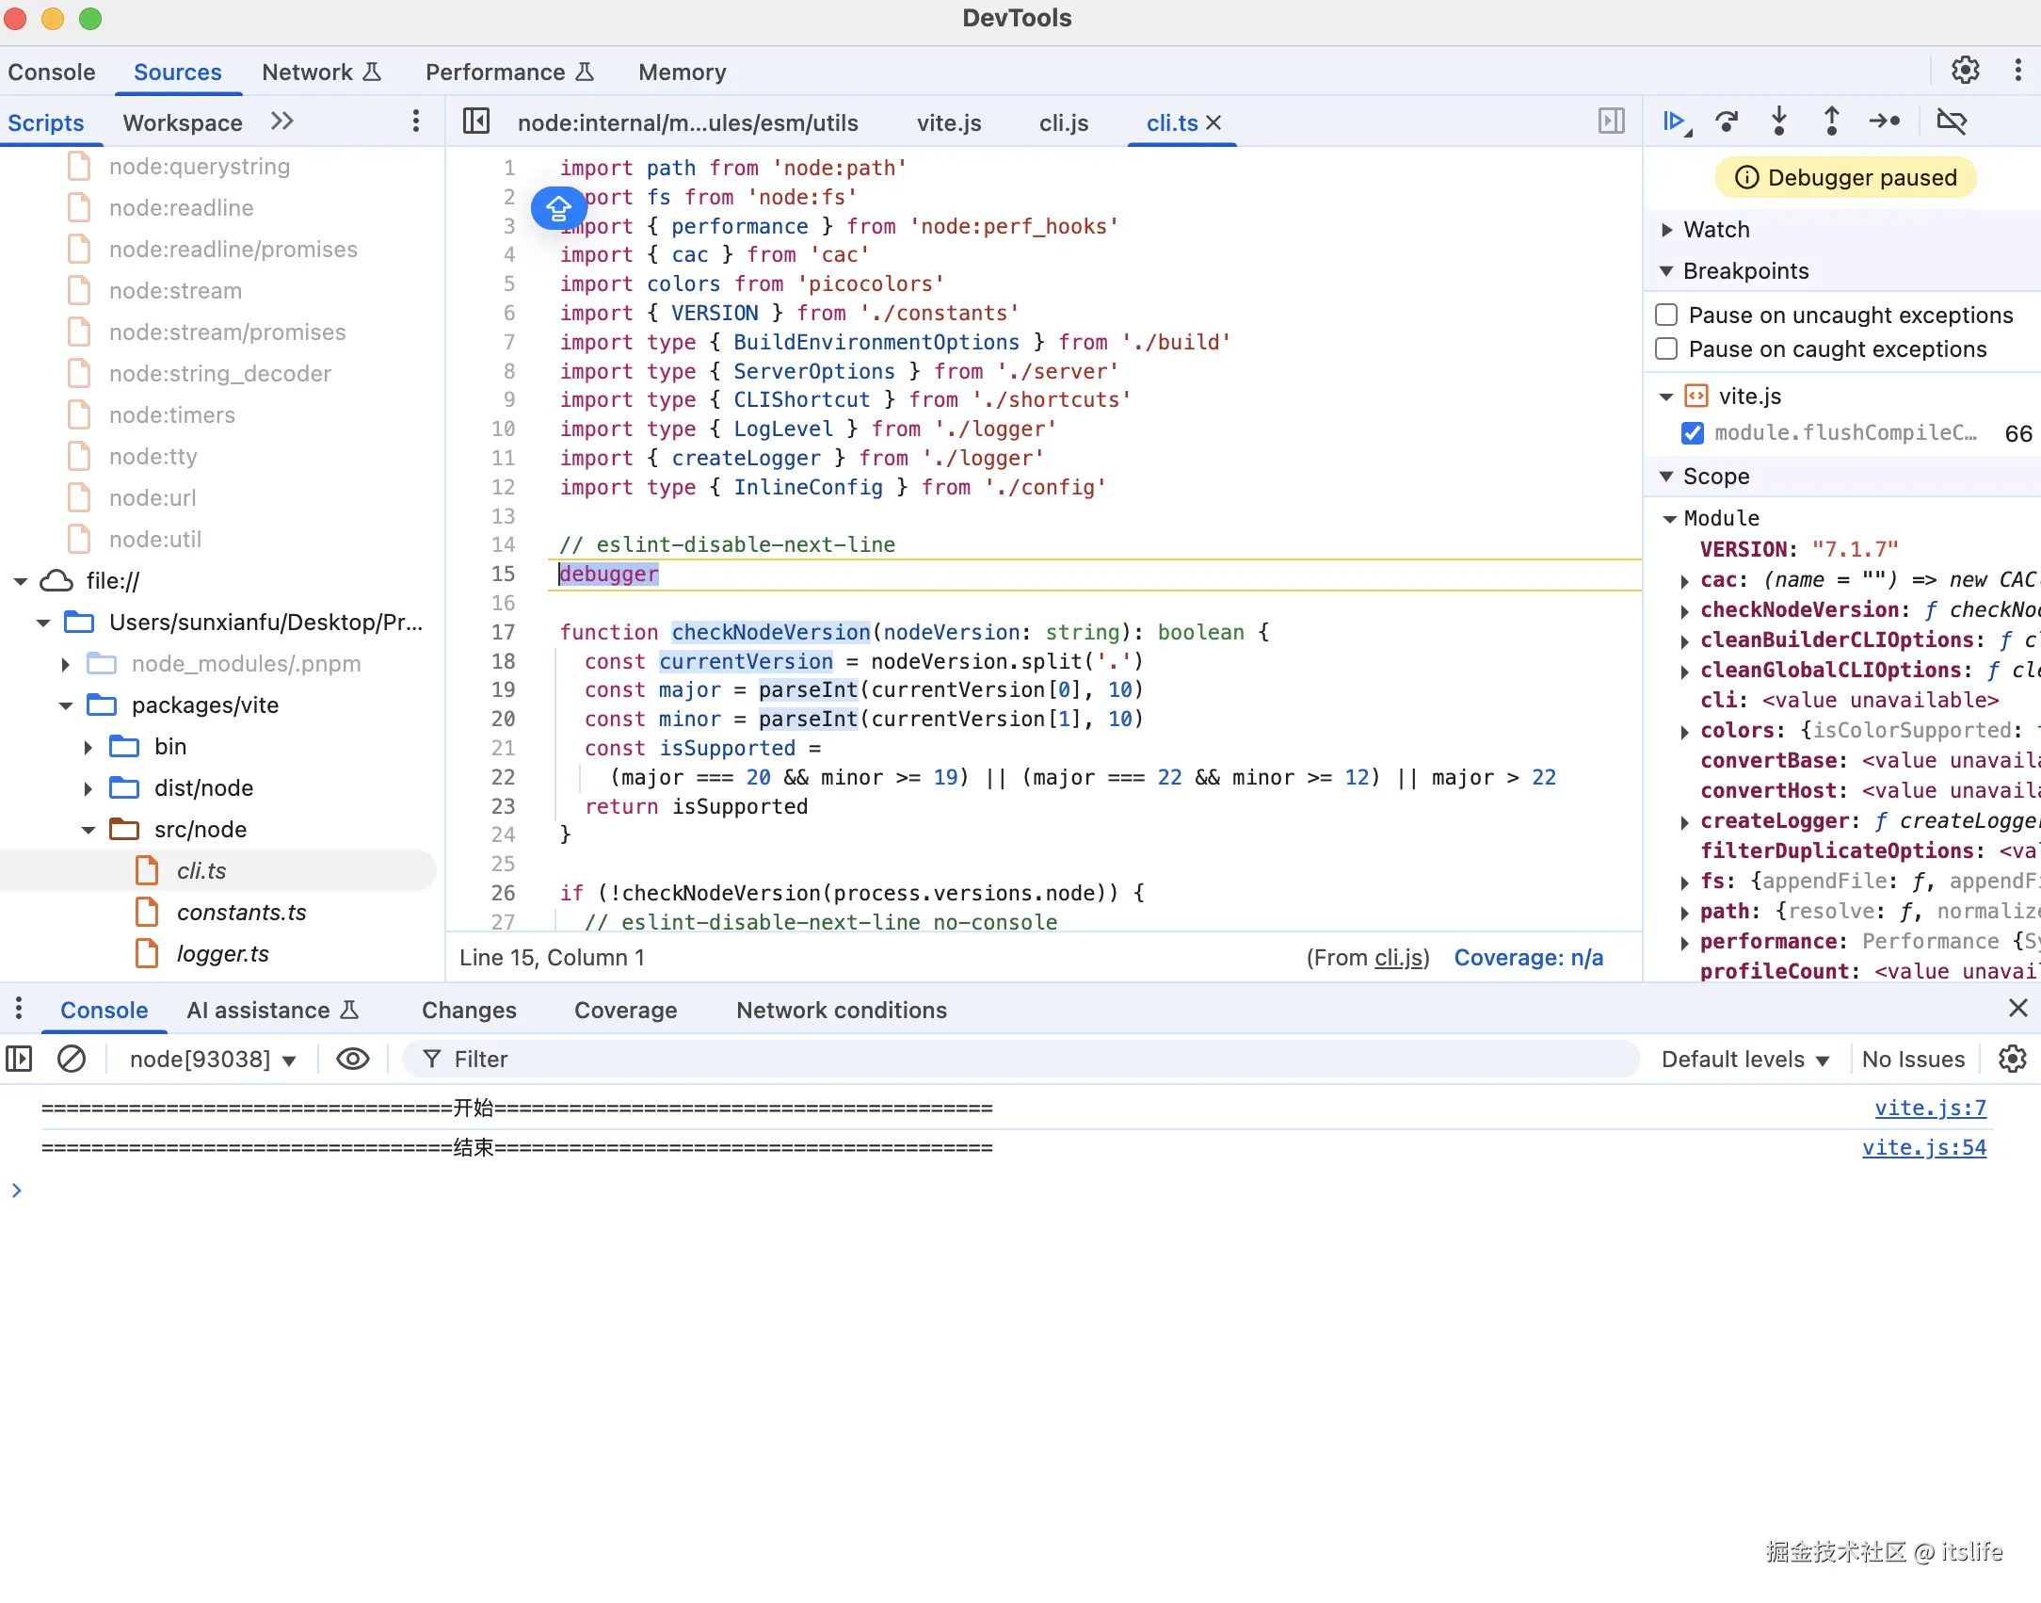Enable Pause on uncaught exceptions

1666,315
